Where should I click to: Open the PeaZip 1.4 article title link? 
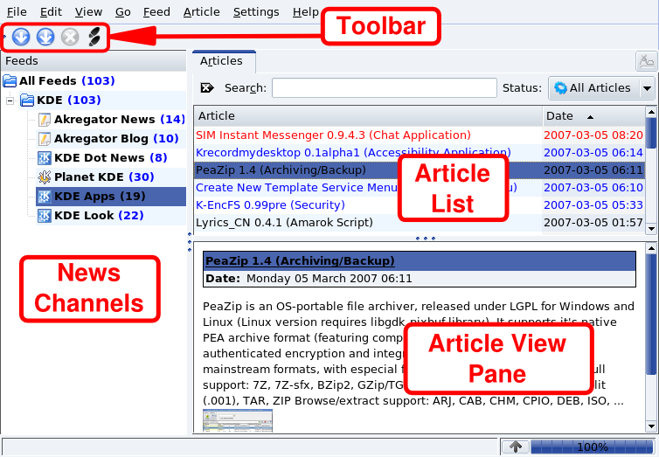point(299,261)
